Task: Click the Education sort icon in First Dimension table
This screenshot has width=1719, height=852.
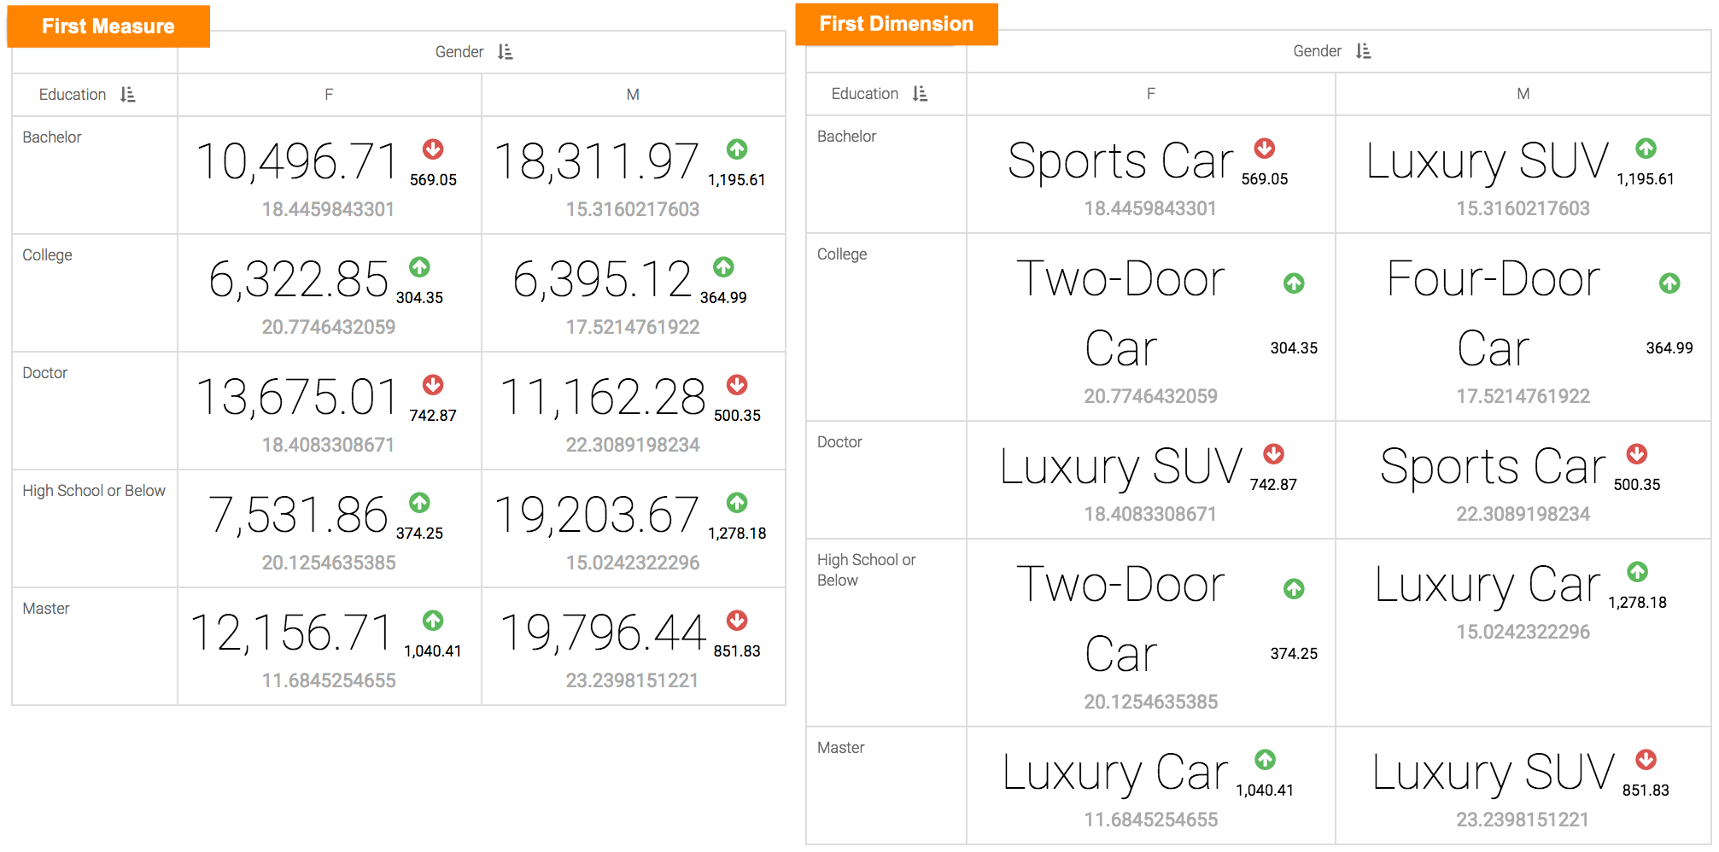Action: [x=920, y=94]
